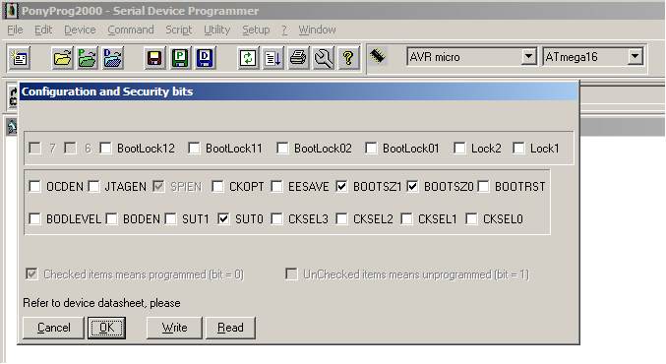
Task: Open program file with green folder icon
Action: [88, 58]
